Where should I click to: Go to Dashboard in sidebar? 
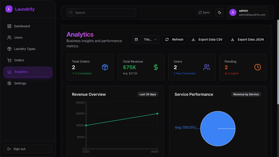[x=28, y=26]
